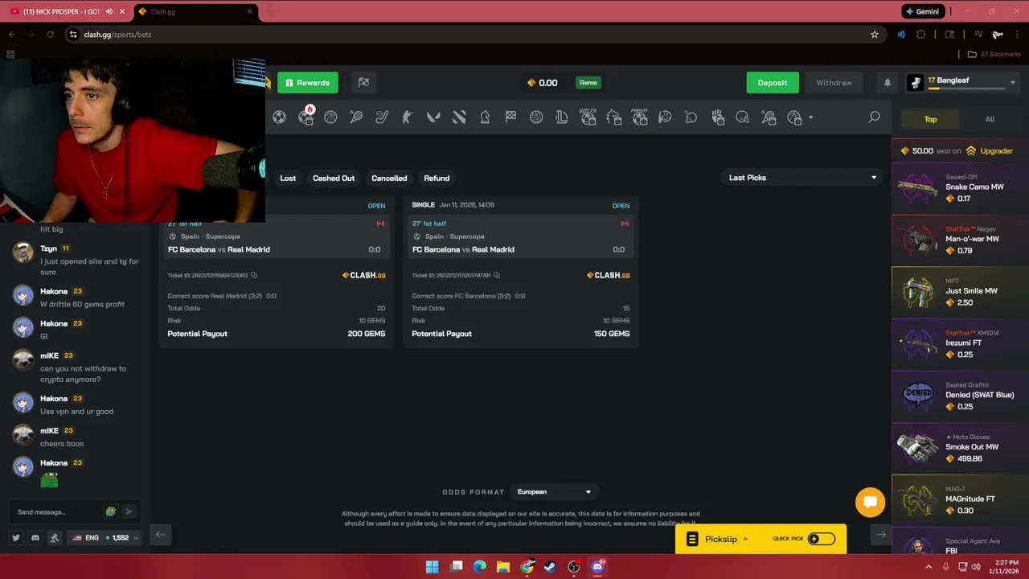This screenshot has height=579, width=1029.
Task: Open Steam from the taskbar
Action: coord(550,567)
